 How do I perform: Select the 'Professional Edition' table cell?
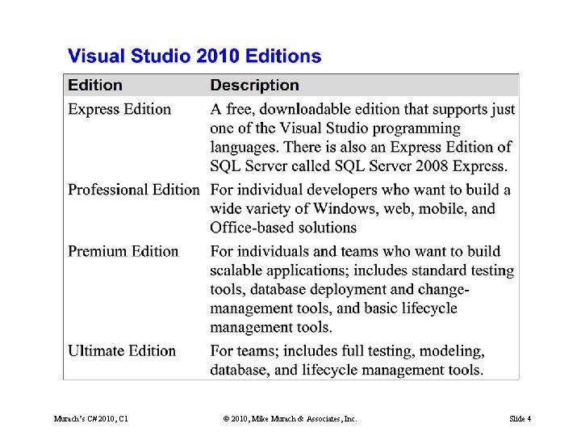pyautogui.click(x=134, y=190)
